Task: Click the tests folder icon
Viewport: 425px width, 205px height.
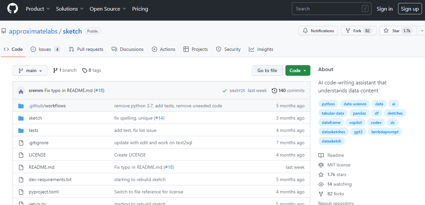Action: [21, 131]
